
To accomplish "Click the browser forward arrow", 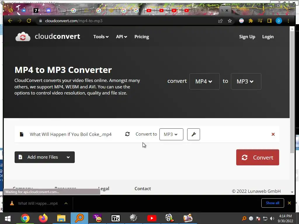I will (x=20, y=21).
